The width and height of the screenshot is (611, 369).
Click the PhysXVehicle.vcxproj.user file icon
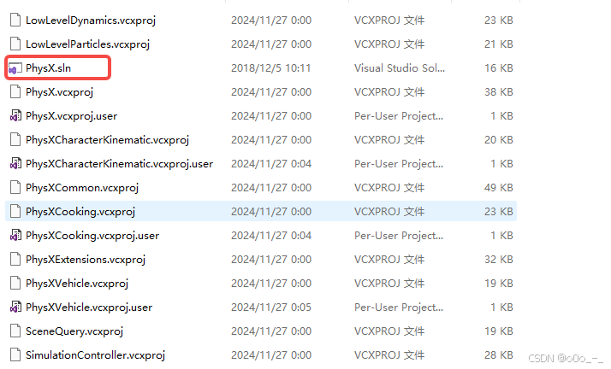pyautogui.click(x=15, y=307)
